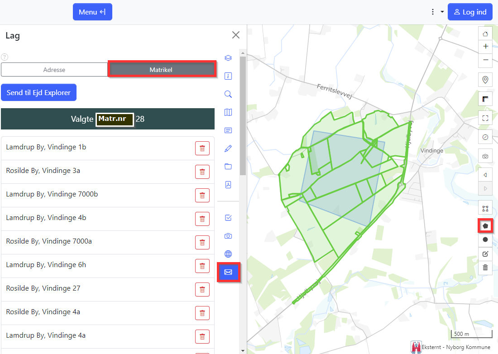Close the Lag panel with X
Screen dimensions: 498x354
coord(236,35)
